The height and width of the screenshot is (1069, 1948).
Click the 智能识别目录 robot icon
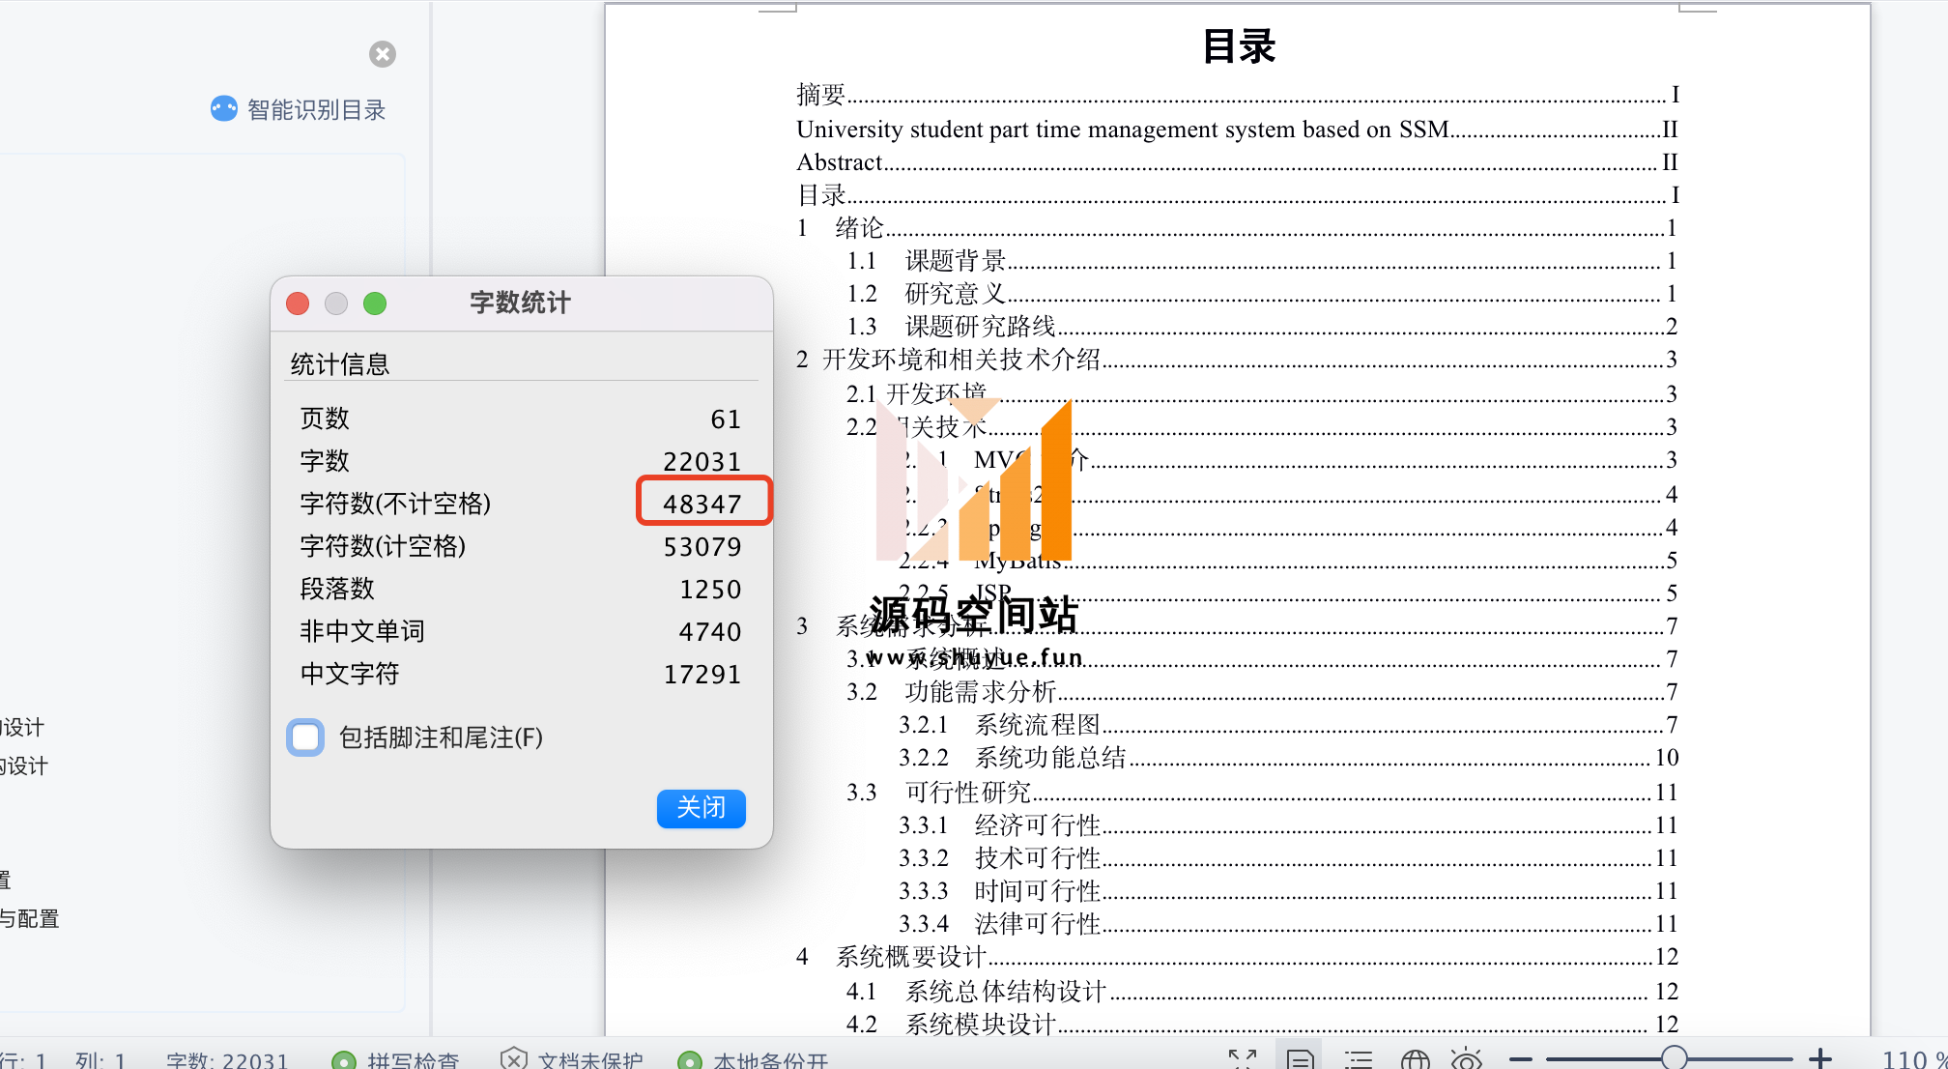223,108
